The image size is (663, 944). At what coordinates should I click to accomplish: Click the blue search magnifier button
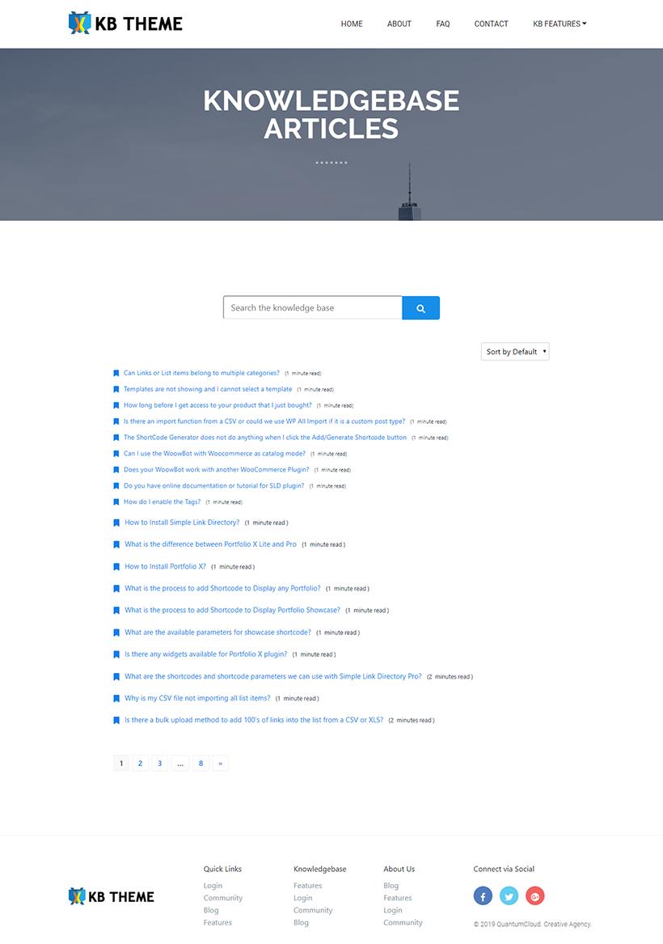point(420,307)
